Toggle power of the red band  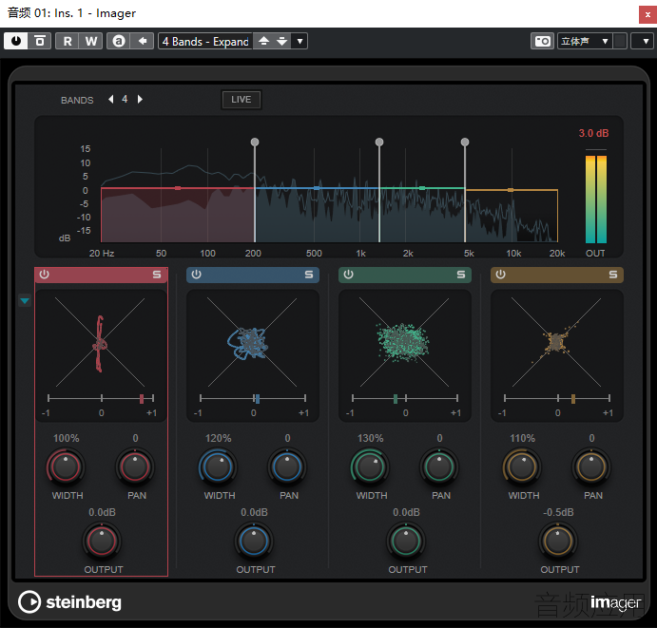tap(44, 275)
